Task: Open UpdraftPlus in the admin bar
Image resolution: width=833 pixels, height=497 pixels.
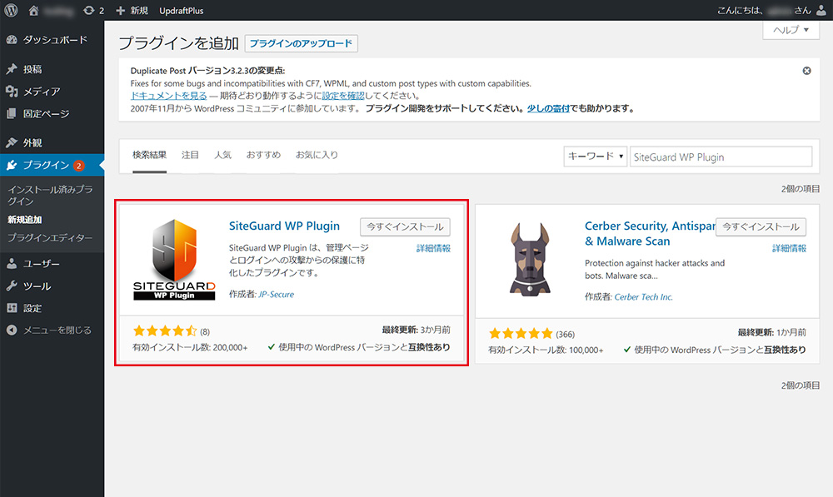Action: coord(181,11)
